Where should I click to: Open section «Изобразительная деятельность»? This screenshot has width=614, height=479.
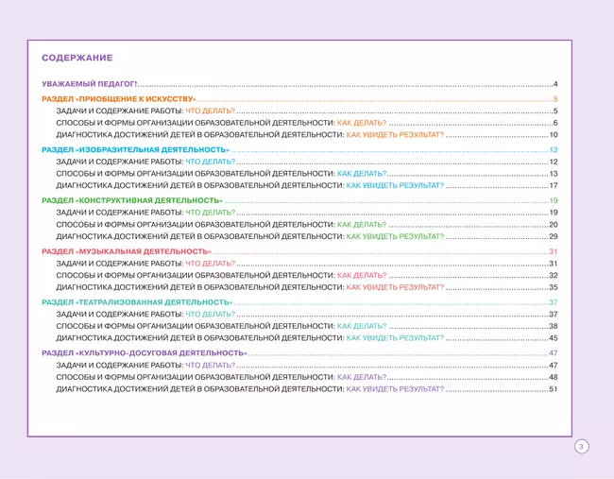pos(137,150)
